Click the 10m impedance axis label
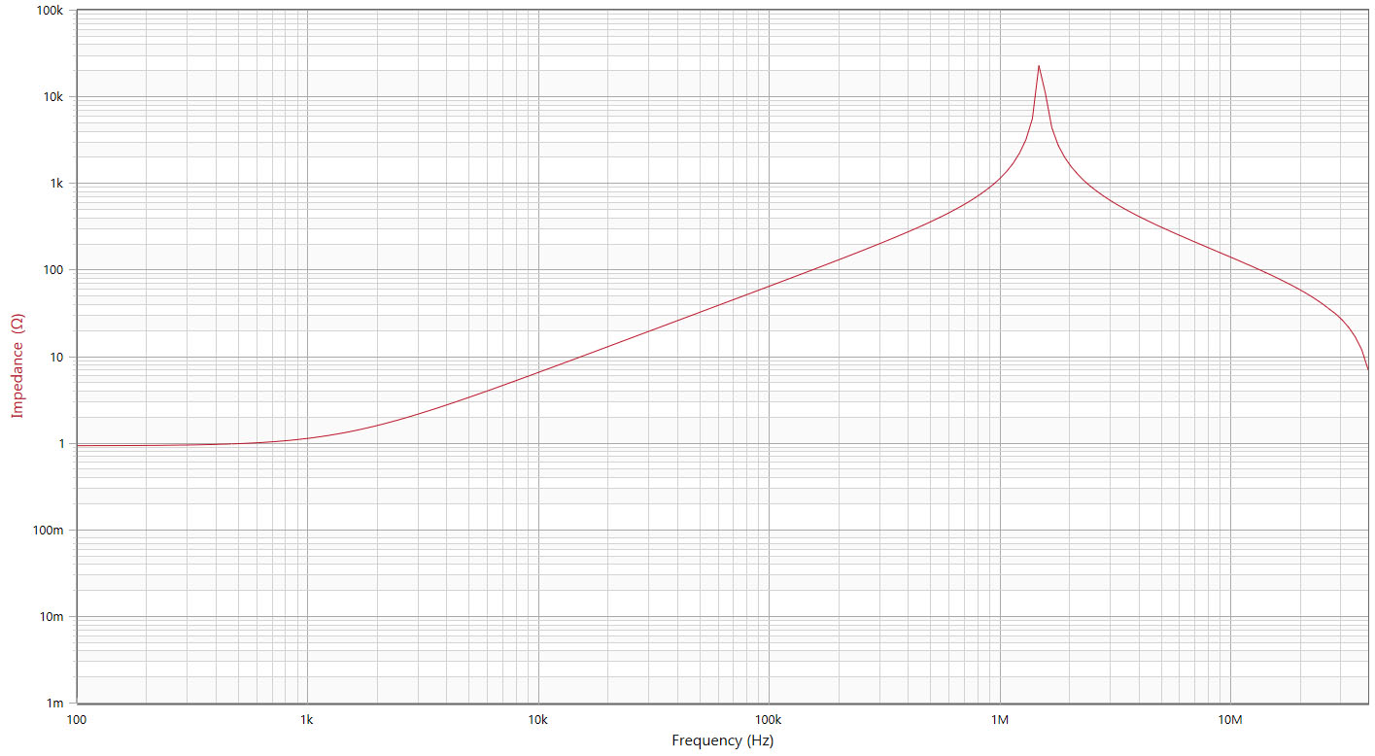 tap(52, 616)
